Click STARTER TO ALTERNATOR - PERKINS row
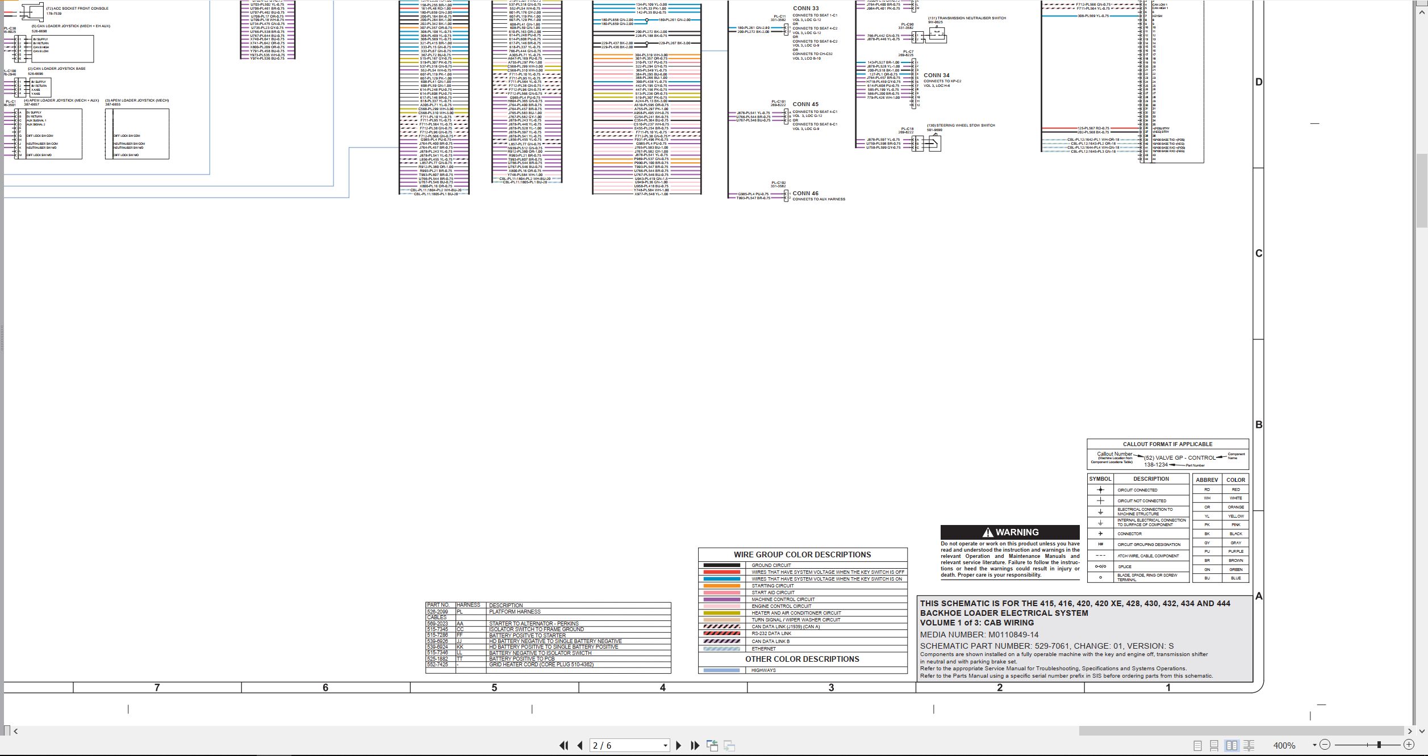 (x=548, y=624)
